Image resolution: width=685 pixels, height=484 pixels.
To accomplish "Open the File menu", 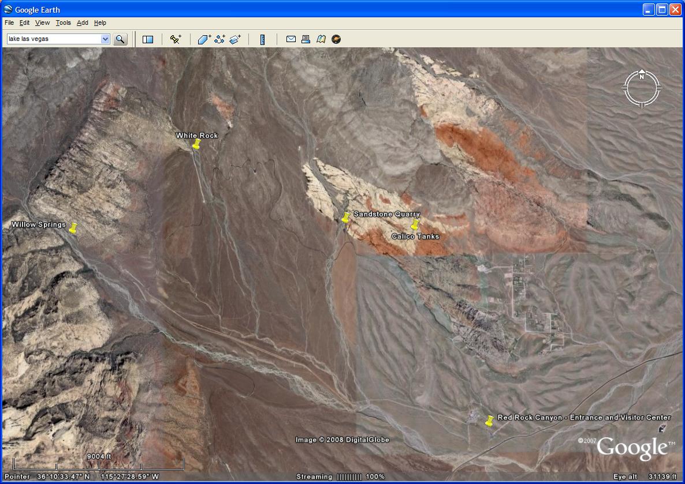I will pyautogui.click(x=9, y=23).
